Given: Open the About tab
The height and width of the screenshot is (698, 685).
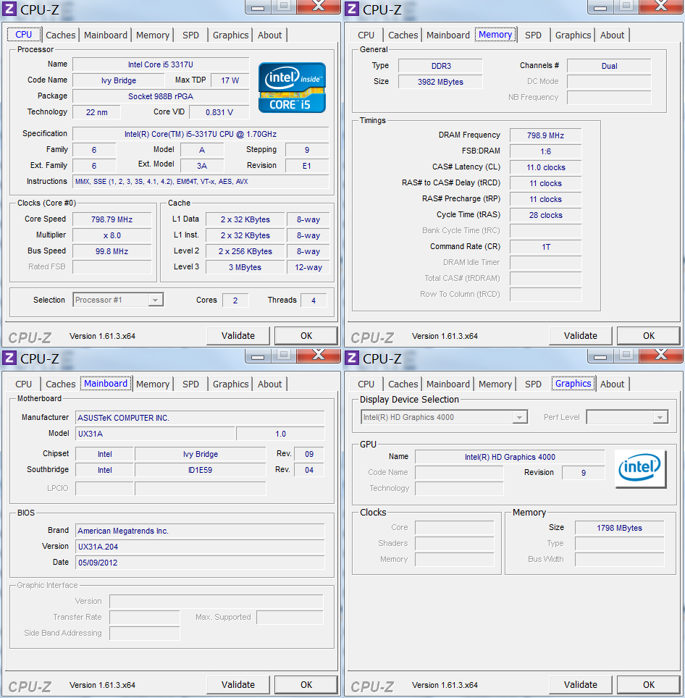Looking at the screenshot, I should click(269, 34).
